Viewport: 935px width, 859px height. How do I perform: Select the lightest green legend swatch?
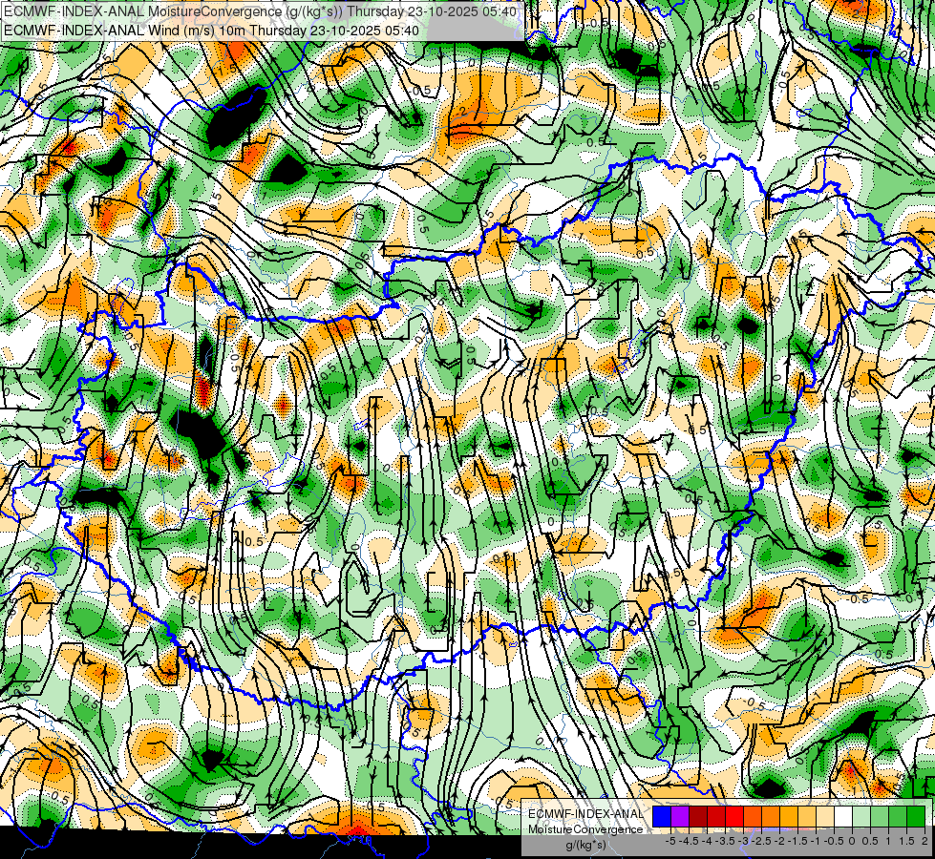(861, 816)
